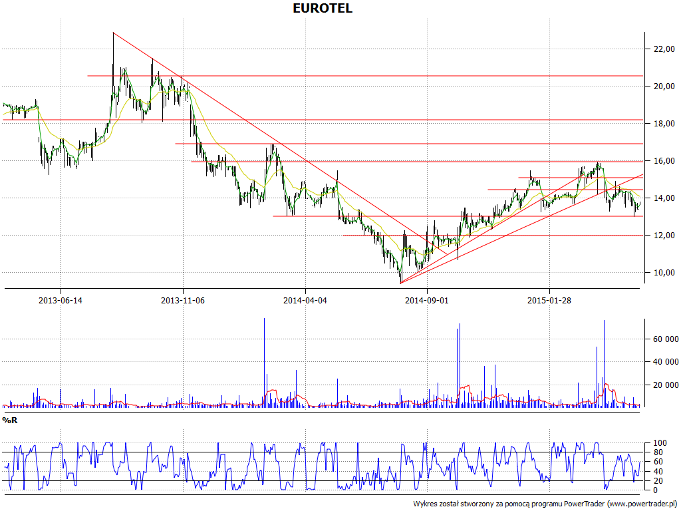
Task: Click the 60 000 volume axis label
Action: (x=666, y=339)
